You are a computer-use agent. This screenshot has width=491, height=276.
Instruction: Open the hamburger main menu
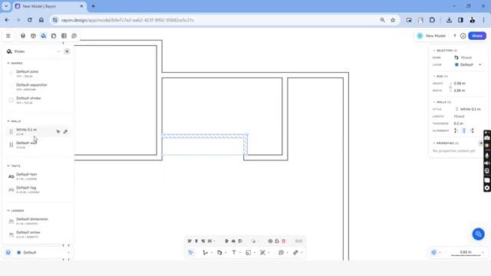pyautogui.click(x=8, y=36)
